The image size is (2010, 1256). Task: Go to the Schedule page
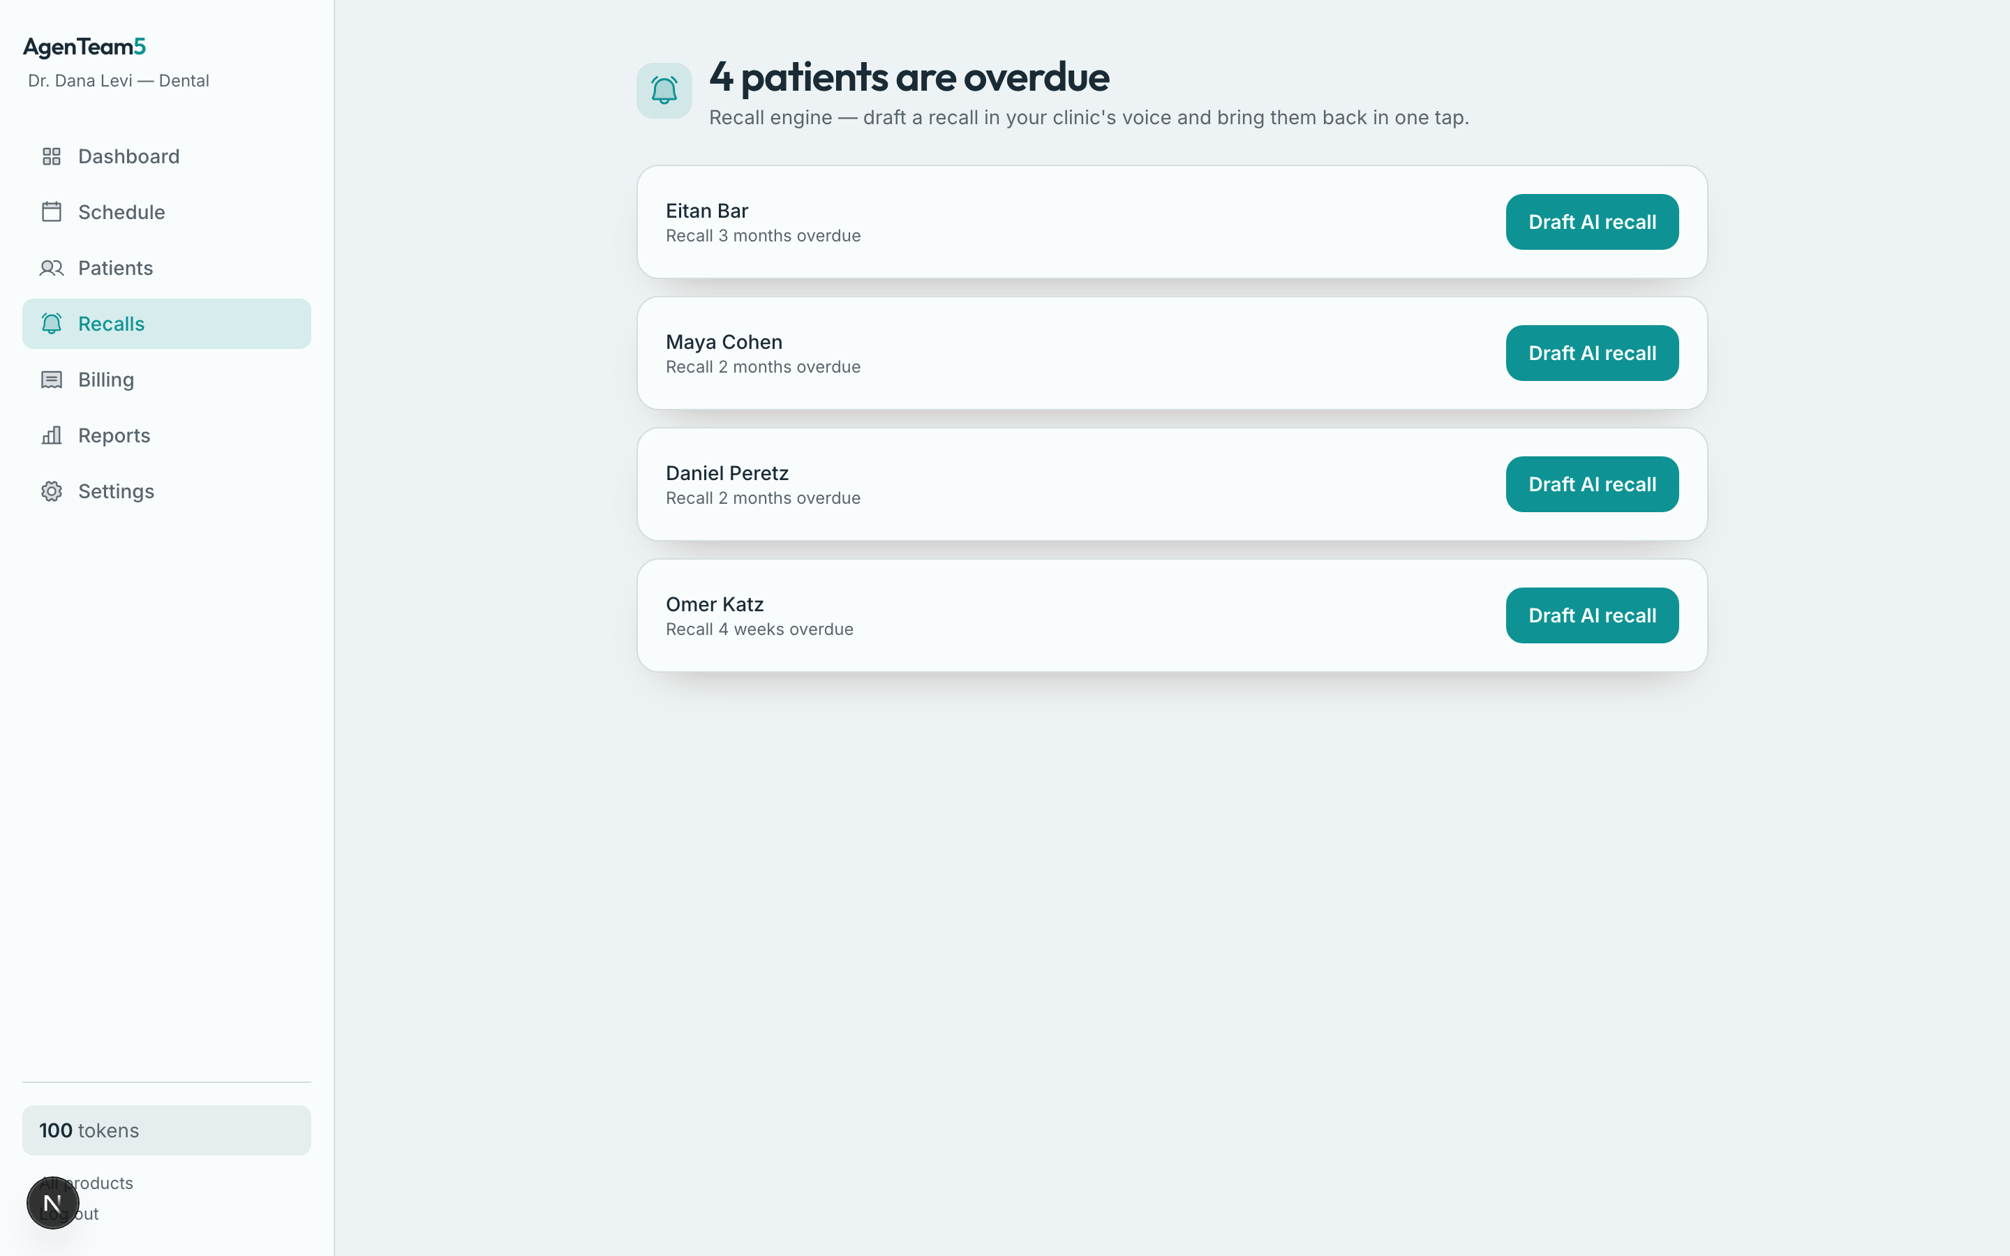tap(167, 212)
